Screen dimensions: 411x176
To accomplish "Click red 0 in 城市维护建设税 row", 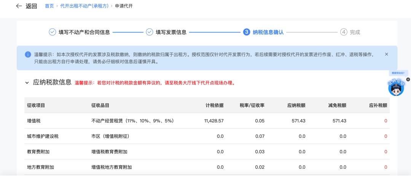I will pos(386,136).
